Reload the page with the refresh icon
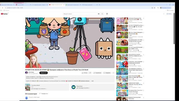Screen dimensions: 179x101 pos(3,8)
